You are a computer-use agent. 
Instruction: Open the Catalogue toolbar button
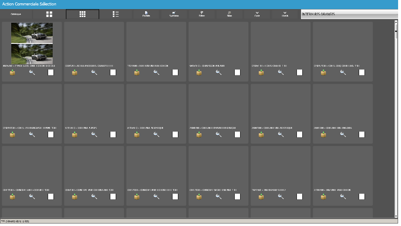click(x=16, y=14)
